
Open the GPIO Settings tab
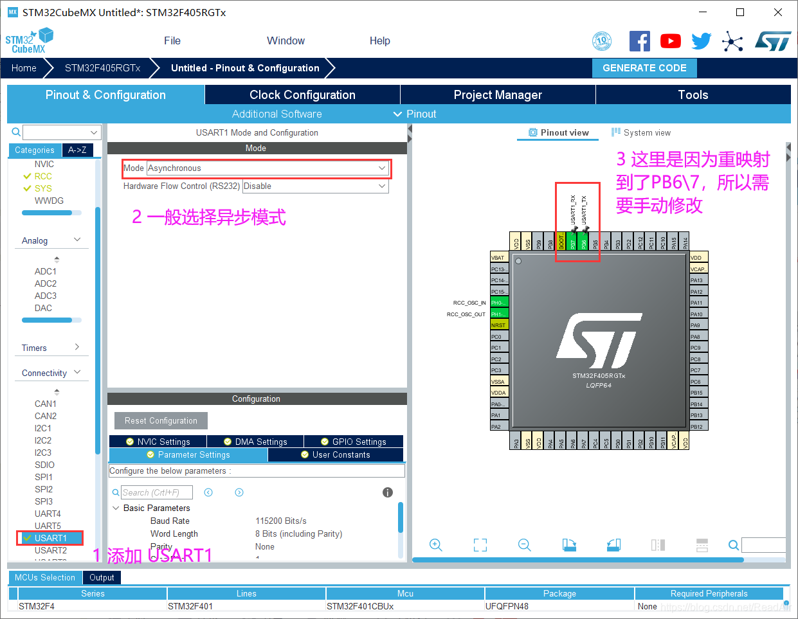354,442
